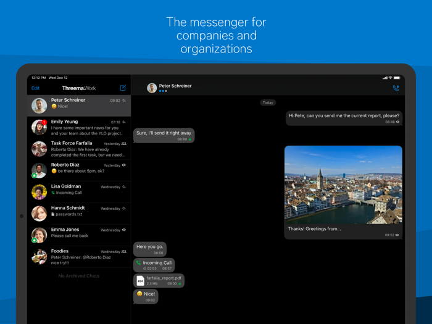
Task: Tap Peter Schreiner's name in chat header
Action: [175, 86]
